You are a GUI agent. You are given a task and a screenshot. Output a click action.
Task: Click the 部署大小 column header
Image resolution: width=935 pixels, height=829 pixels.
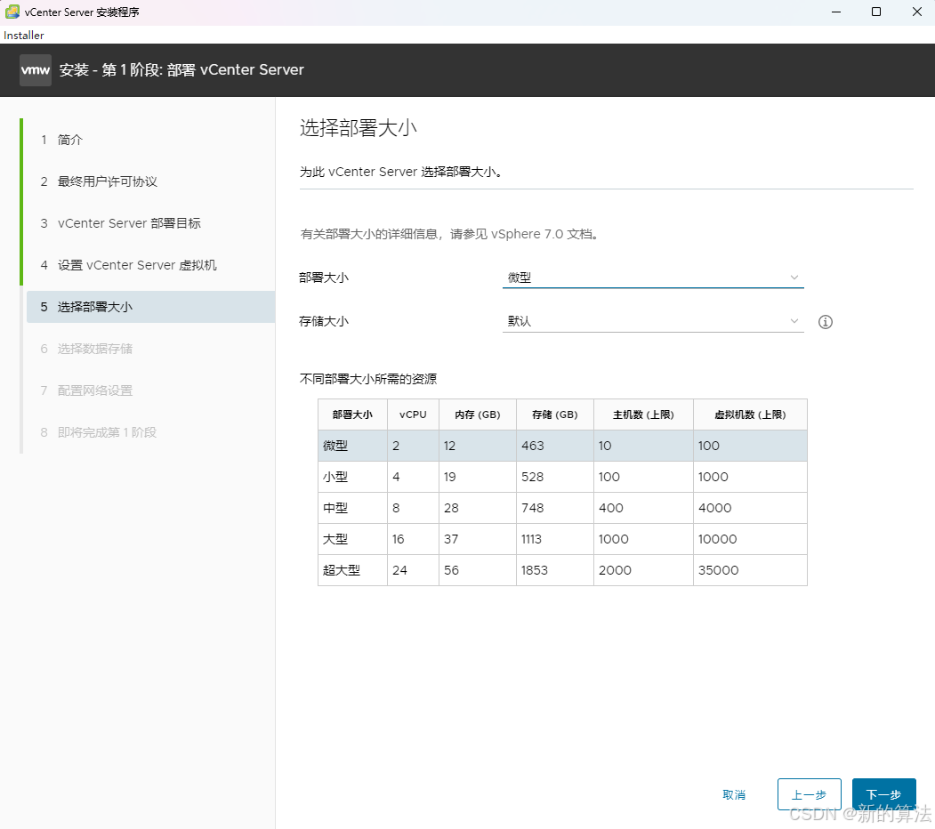click(352, 414)
